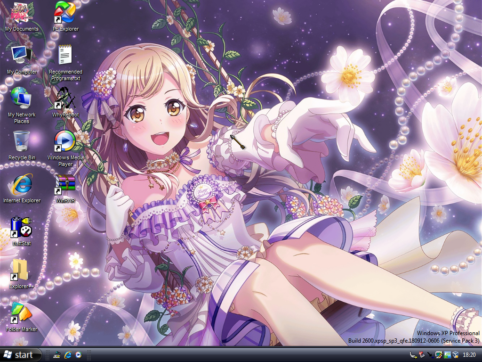
Task: Click the Quick Launch toolbar grip handle
Action: click(x=48, y=355)
